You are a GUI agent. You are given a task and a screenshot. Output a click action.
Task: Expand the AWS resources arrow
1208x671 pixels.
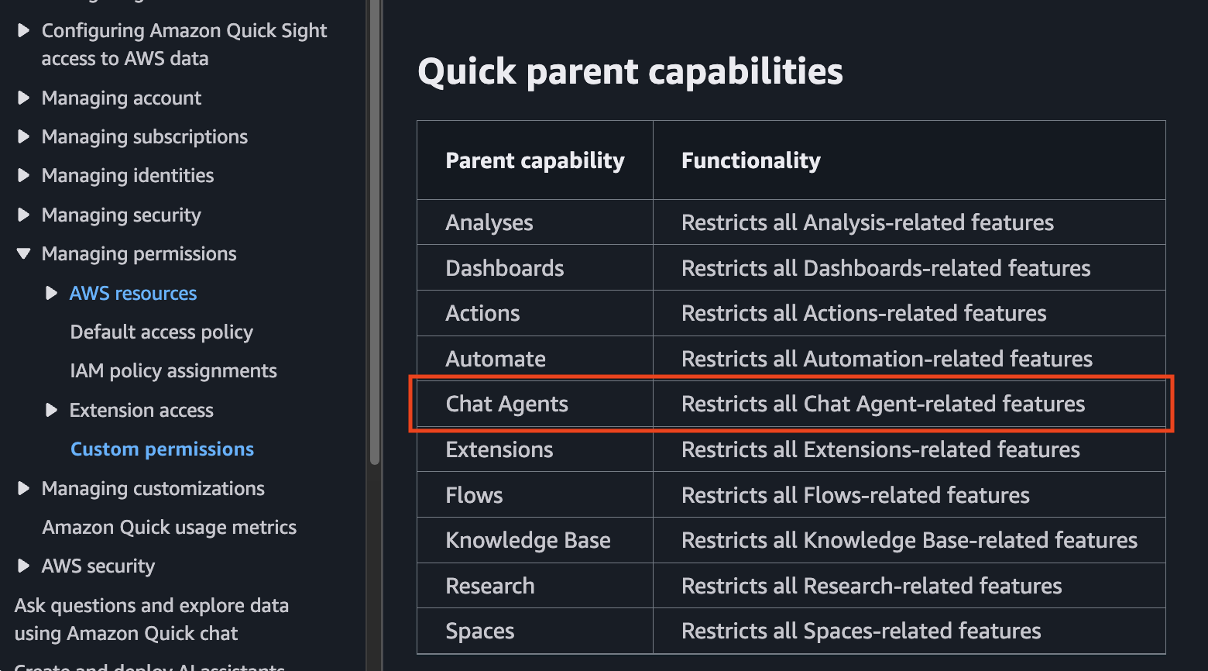tap(51, 293)
